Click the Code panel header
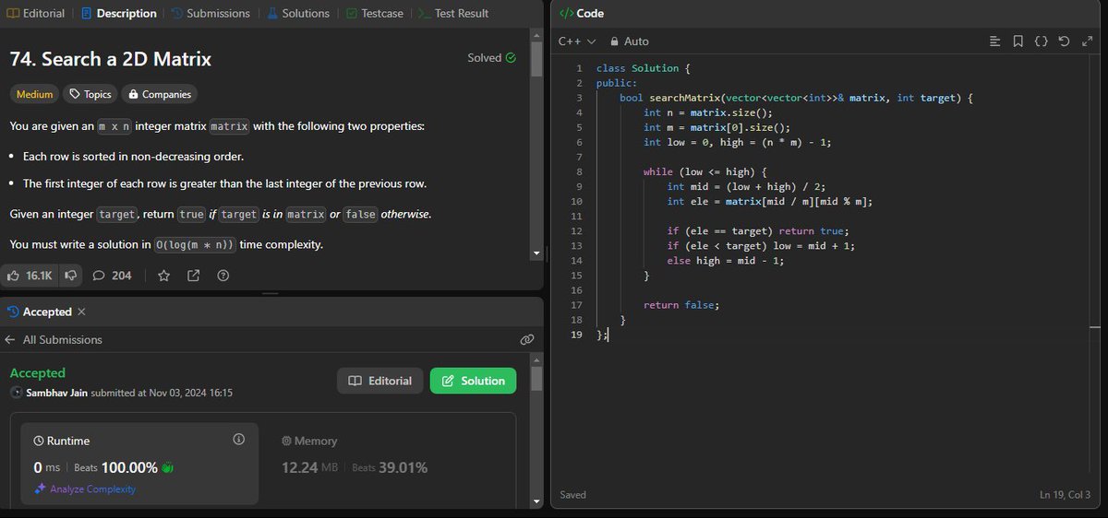 click(583, 14)
